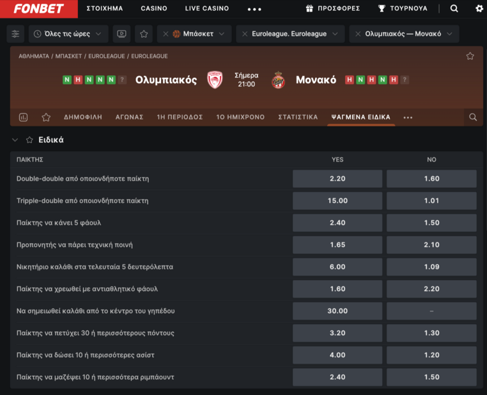Open the Όλες τις ώρες dropdown
The image size is (487, 395).
tap(68, 34)
